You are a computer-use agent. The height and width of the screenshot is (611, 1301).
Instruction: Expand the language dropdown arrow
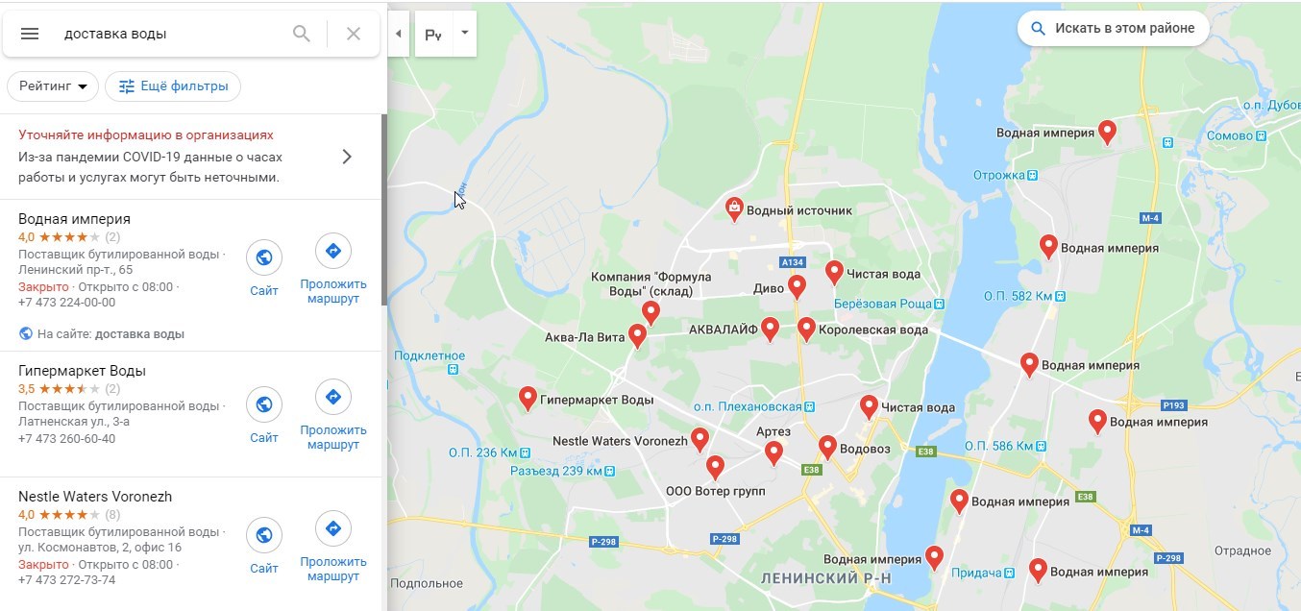465,33
